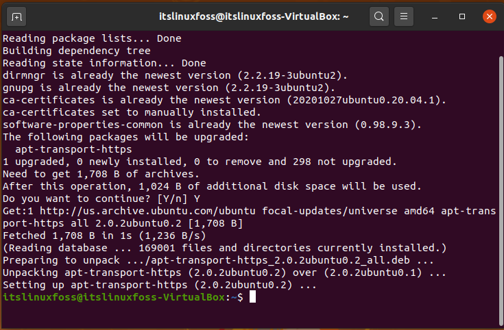Click the '1 upgraded, 0 newly installed' line
504x330 pixels.
200,162
